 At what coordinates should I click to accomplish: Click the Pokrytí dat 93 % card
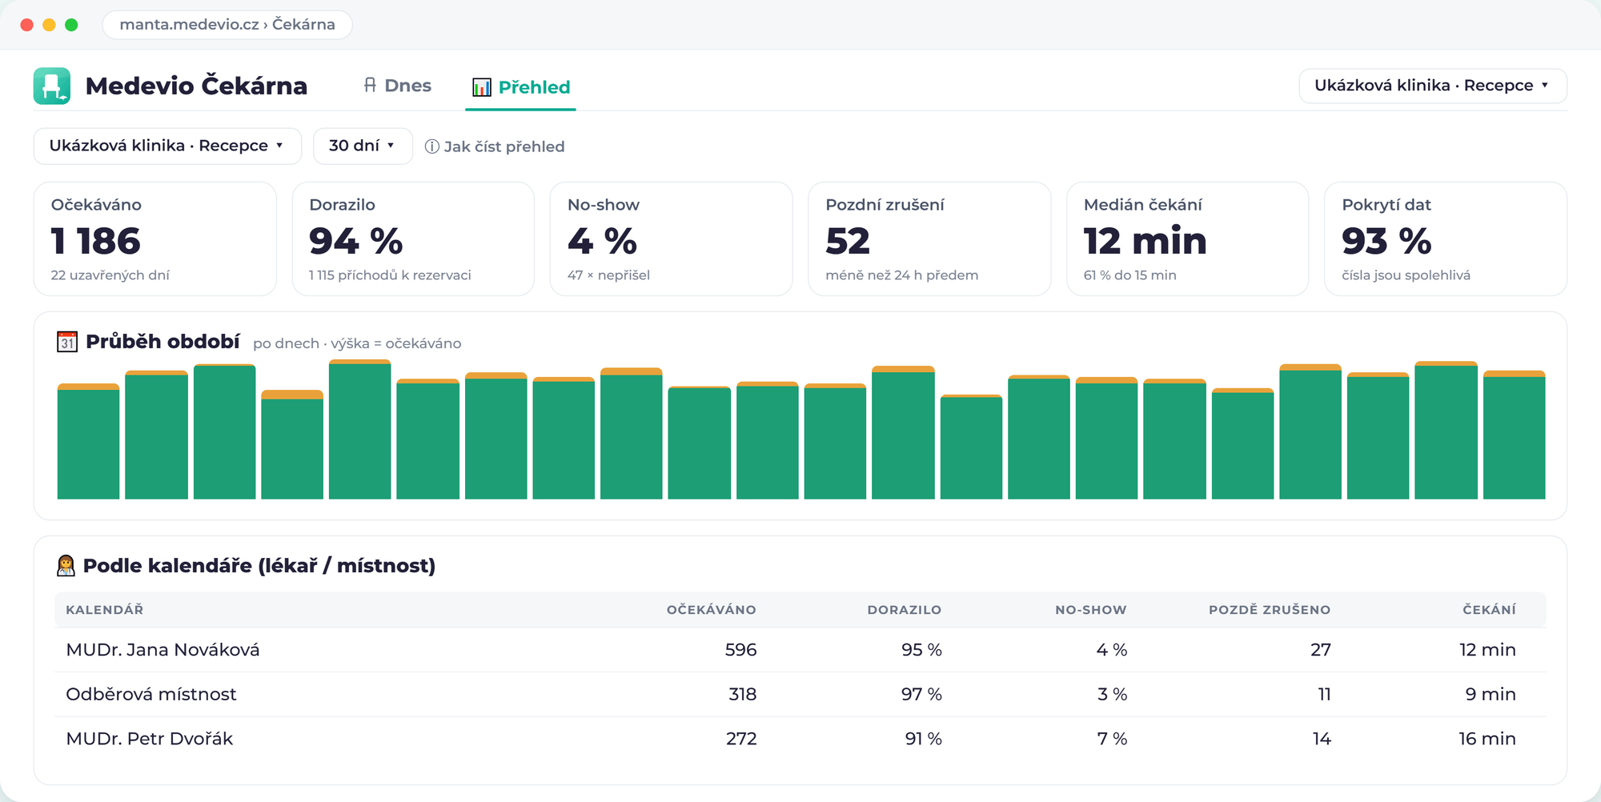click(x=1446, y=239)
